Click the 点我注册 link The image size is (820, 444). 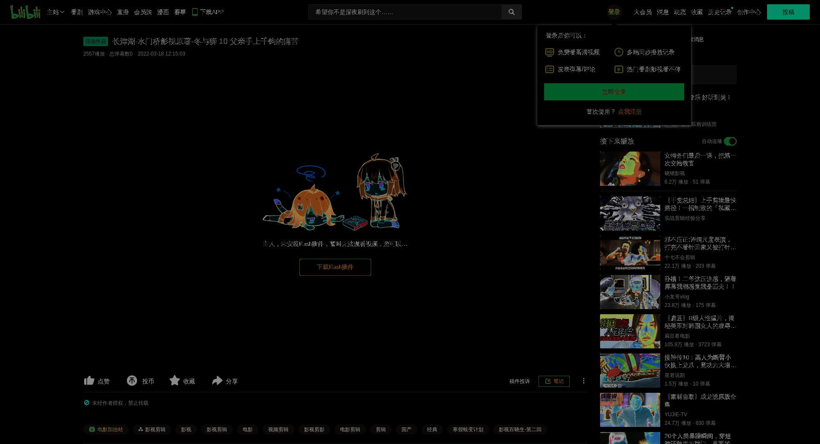pyautogui.click(x=630, y=111)
